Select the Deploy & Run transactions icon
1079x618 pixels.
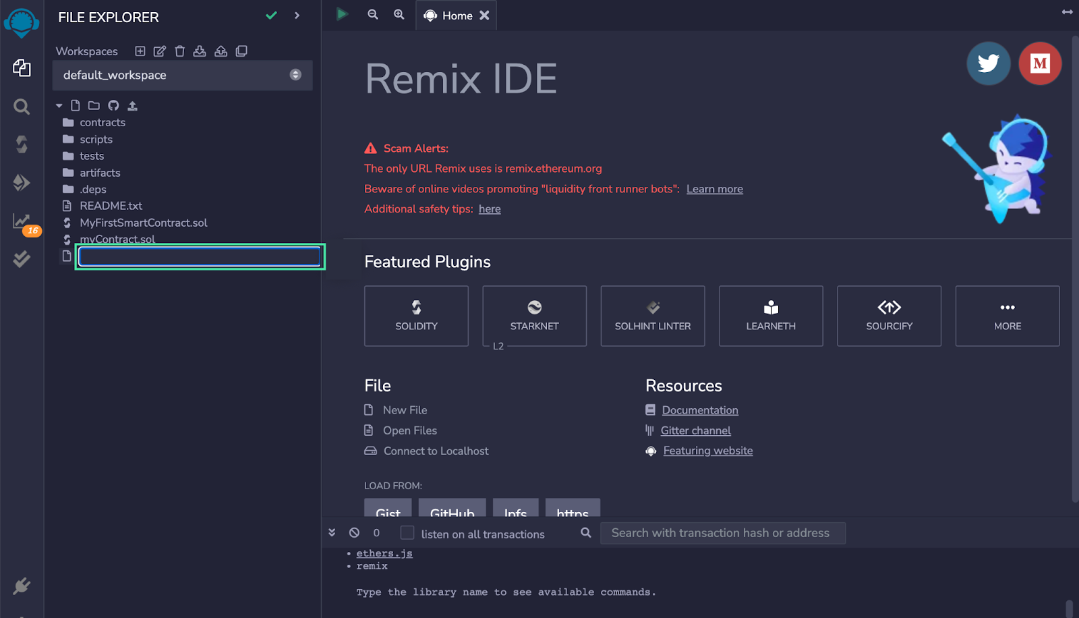[x=22, y=182]
